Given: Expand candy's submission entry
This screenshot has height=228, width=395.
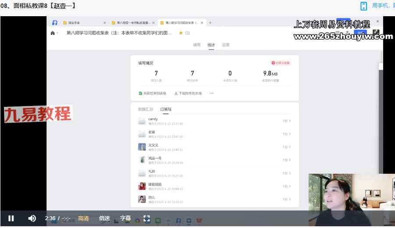Looking at the screenshot, I should click(287, 121).
